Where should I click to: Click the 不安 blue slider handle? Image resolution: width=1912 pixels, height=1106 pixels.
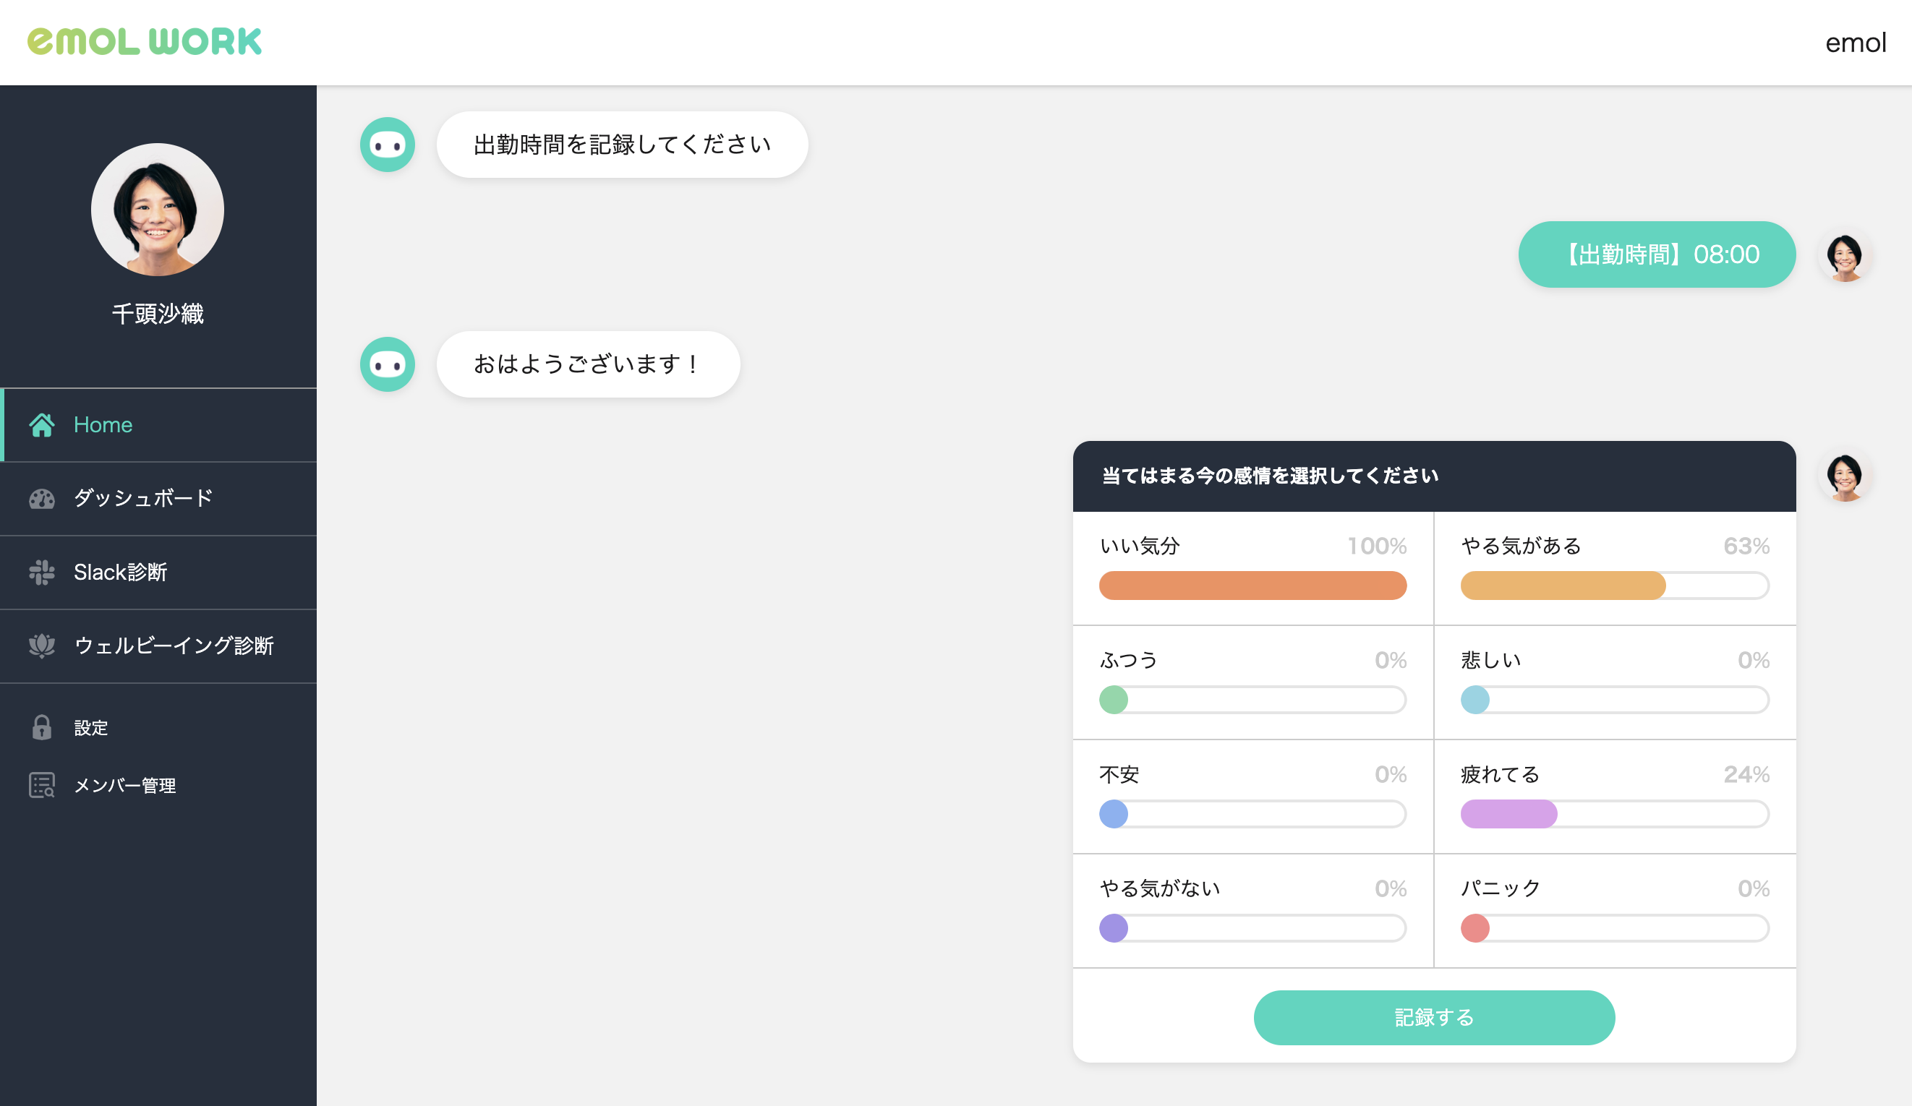click(x=1113, y=814)
